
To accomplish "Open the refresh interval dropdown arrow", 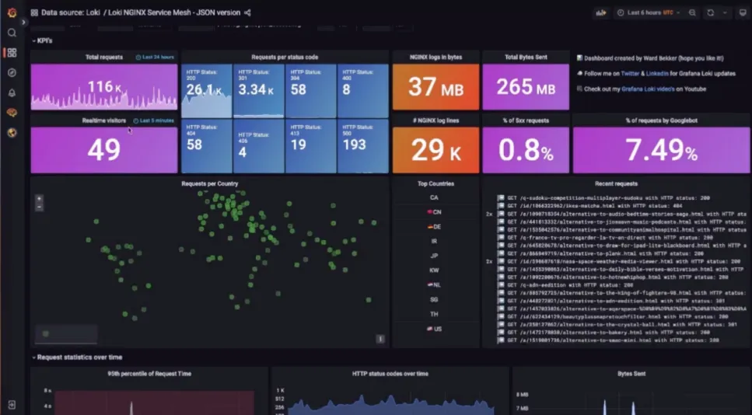I will pos(725,13).
